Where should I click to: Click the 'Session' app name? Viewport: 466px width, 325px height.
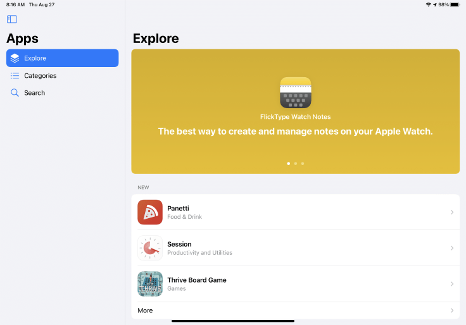(179, 244)
